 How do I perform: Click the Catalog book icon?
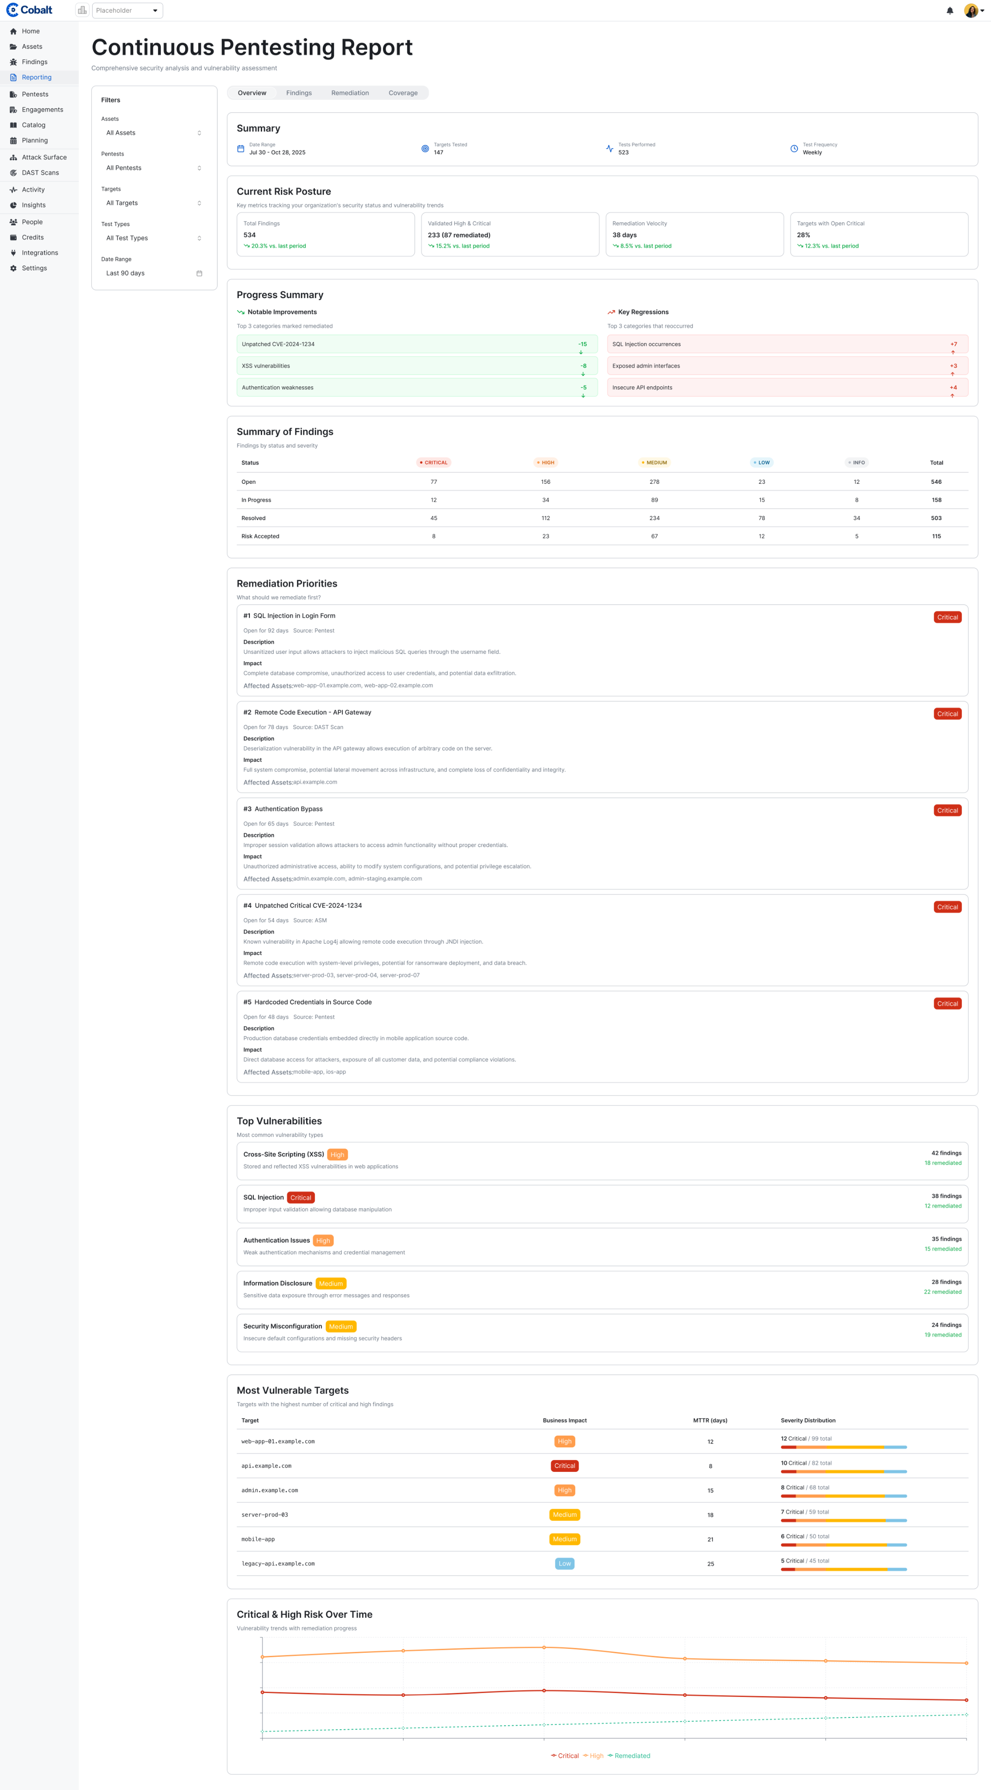[x=13, y=125]
